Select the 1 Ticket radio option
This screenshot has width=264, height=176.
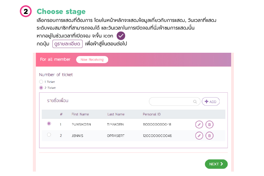pyautogui.click(x=41, y=82)
